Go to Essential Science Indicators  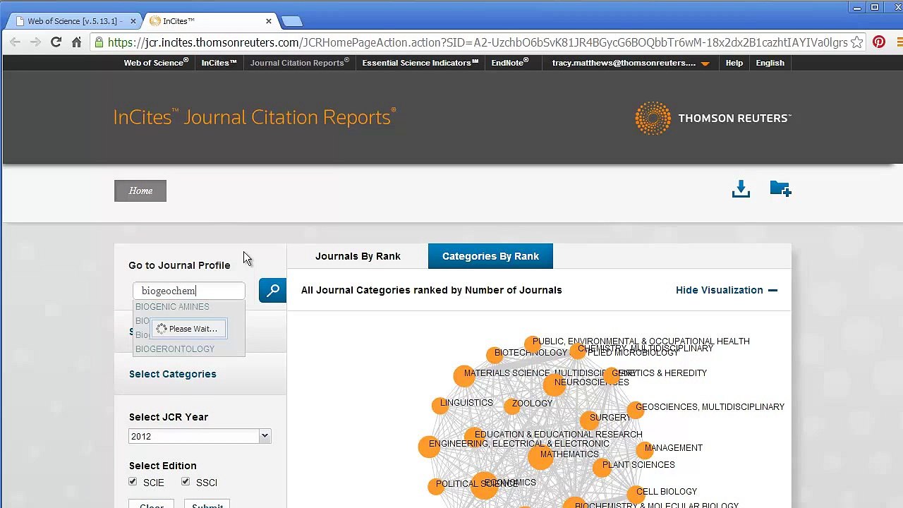pos(420,63)
